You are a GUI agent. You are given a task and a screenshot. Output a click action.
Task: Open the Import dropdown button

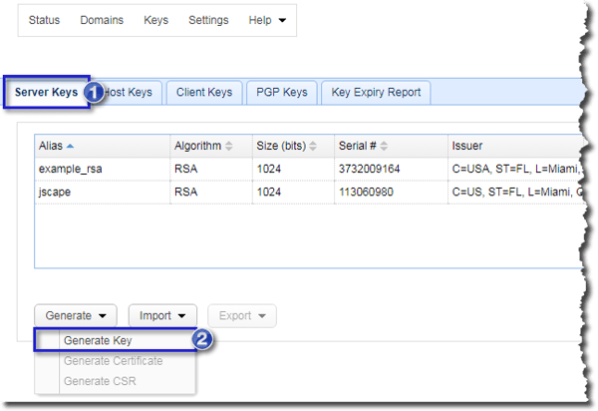[162, 315]
